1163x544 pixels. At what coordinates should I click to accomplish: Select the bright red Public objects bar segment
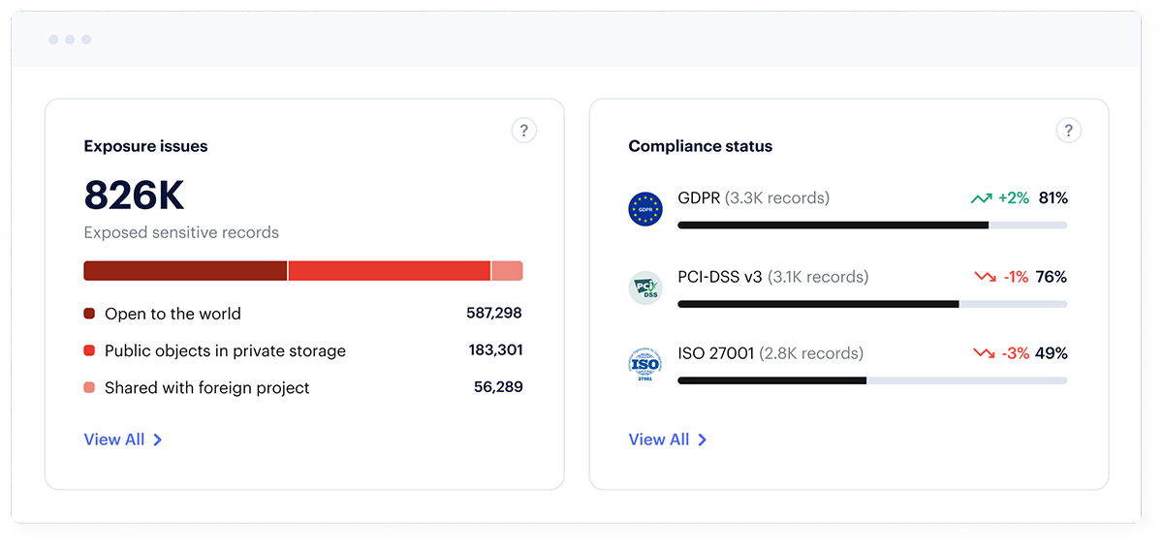coord(389,271)
